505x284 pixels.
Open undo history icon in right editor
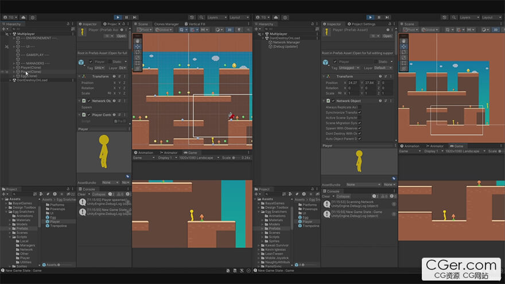[444, 17]
